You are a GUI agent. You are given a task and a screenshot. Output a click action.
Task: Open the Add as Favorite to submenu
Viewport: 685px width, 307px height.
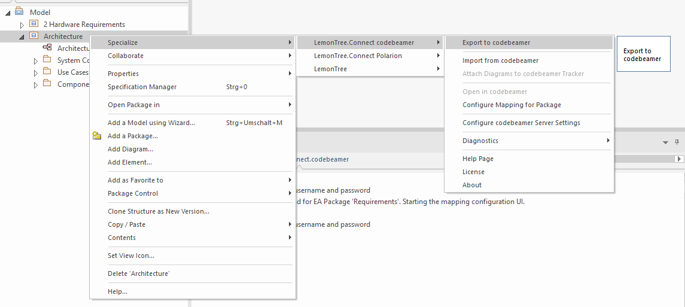pos(193,180)
